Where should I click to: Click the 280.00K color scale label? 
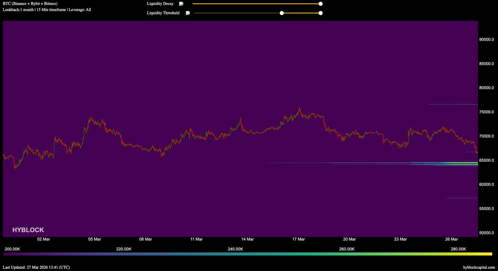click(x=458, y=249)
